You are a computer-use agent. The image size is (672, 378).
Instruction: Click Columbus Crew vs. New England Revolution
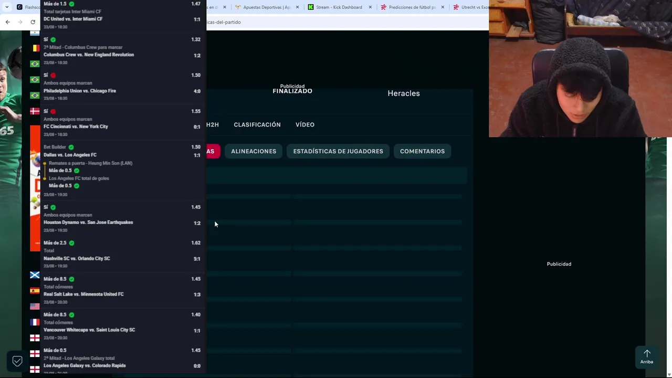click(x=89, y=55)
